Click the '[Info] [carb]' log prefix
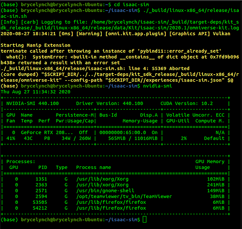Image resolution: width=242 pixels, height=229 pixels. click(19, 22)
